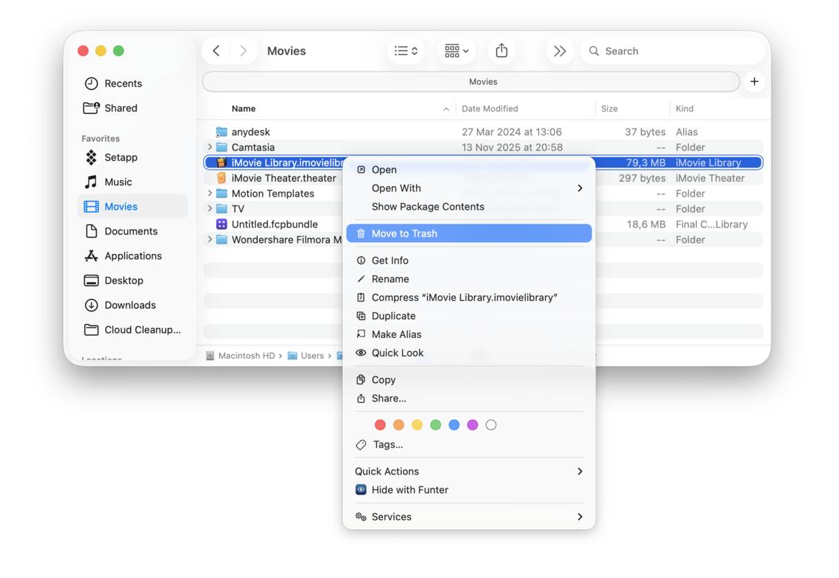839x578 pixels.
Task: Select the Camtasia folder row
Action: [483, 147]
